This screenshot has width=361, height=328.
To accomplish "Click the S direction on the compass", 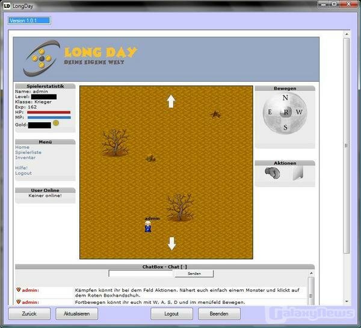I will (285, 127).
